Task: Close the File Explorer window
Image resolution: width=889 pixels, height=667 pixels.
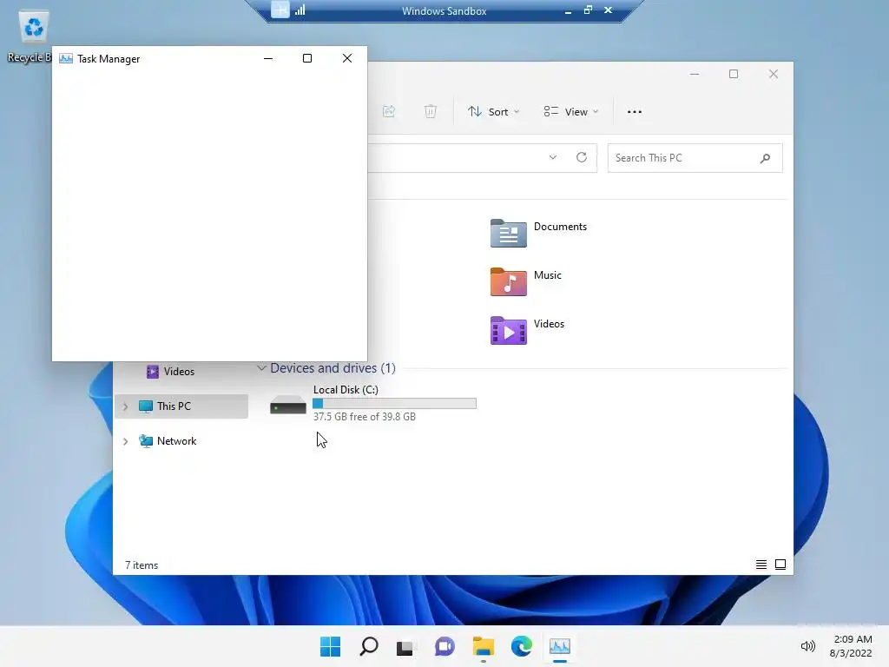Action: (774, 75)
